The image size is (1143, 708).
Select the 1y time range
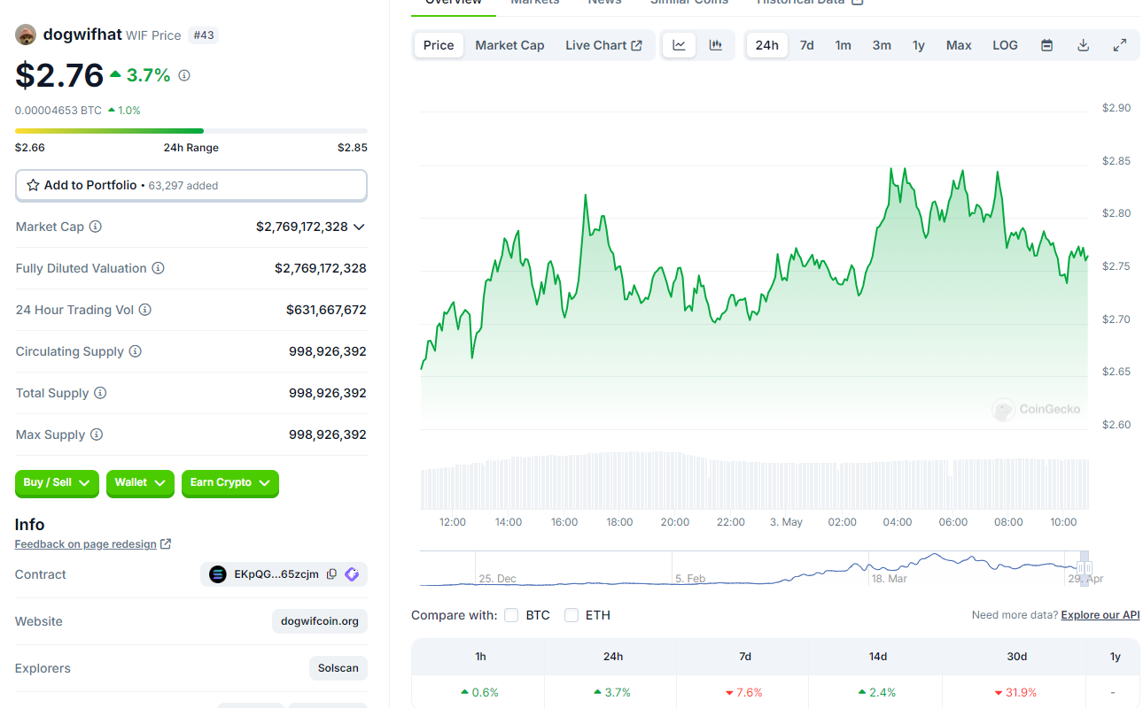coord(919,45)
